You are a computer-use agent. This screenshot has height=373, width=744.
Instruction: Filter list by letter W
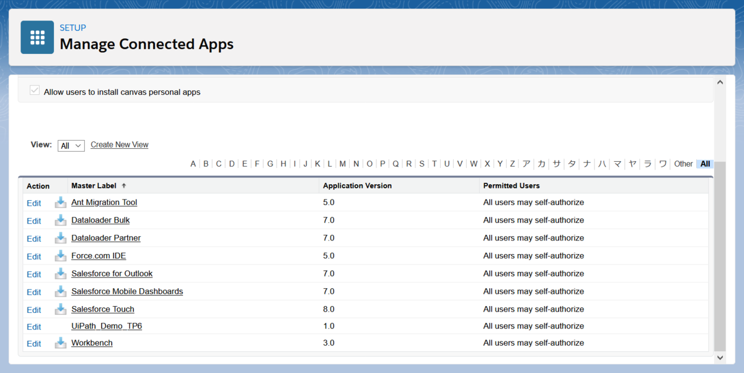coord(474,164)
